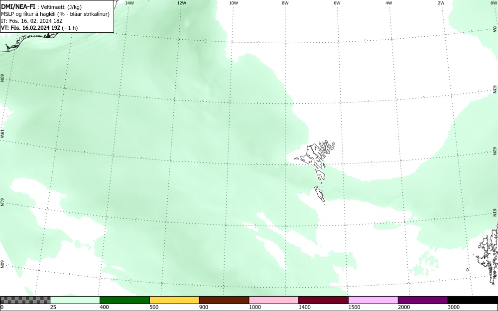
Task: Click the 10W longitude label
Action: [234, 3]
